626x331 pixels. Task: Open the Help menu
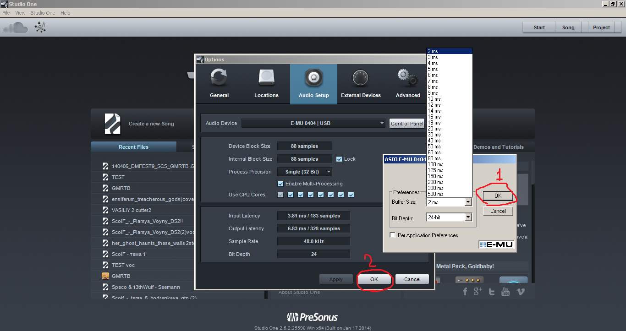[66, 13]
